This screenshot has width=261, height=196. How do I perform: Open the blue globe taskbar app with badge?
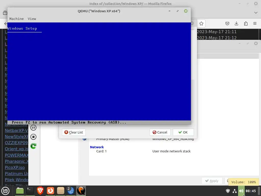coord(71,191)
